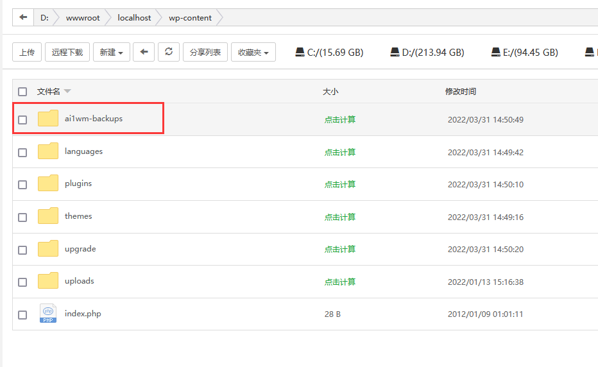
Task: Click the uploads folder name
Action: click(80, 281)
